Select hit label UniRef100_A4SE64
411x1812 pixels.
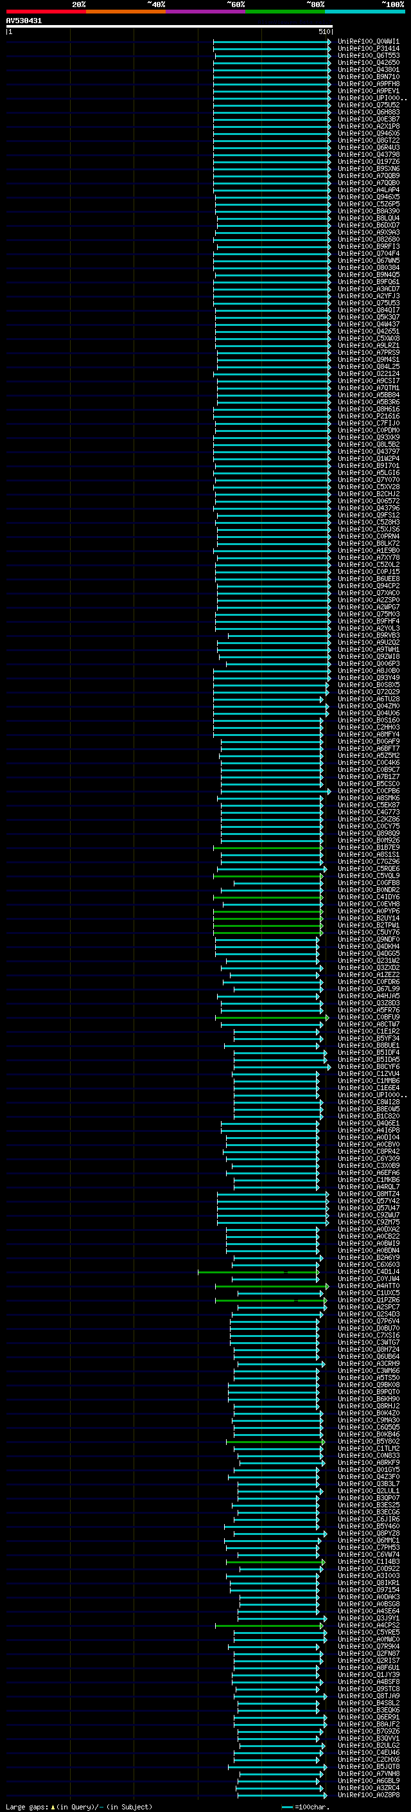click(369, 1611)
